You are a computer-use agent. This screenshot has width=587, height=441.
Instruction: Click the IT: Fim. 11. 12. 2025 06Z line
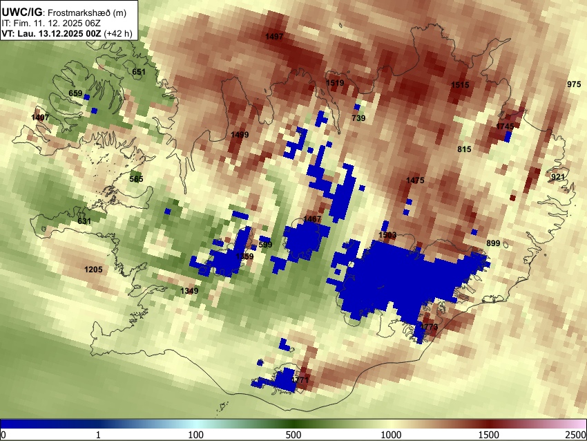tap(51, 24)
